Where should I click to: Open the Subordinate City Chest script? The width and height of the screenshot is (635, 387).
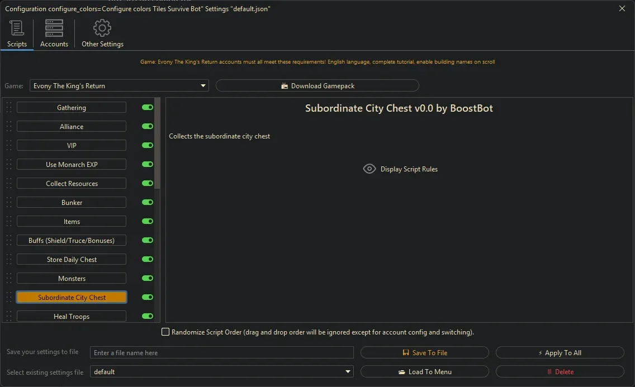coord(71,297)
